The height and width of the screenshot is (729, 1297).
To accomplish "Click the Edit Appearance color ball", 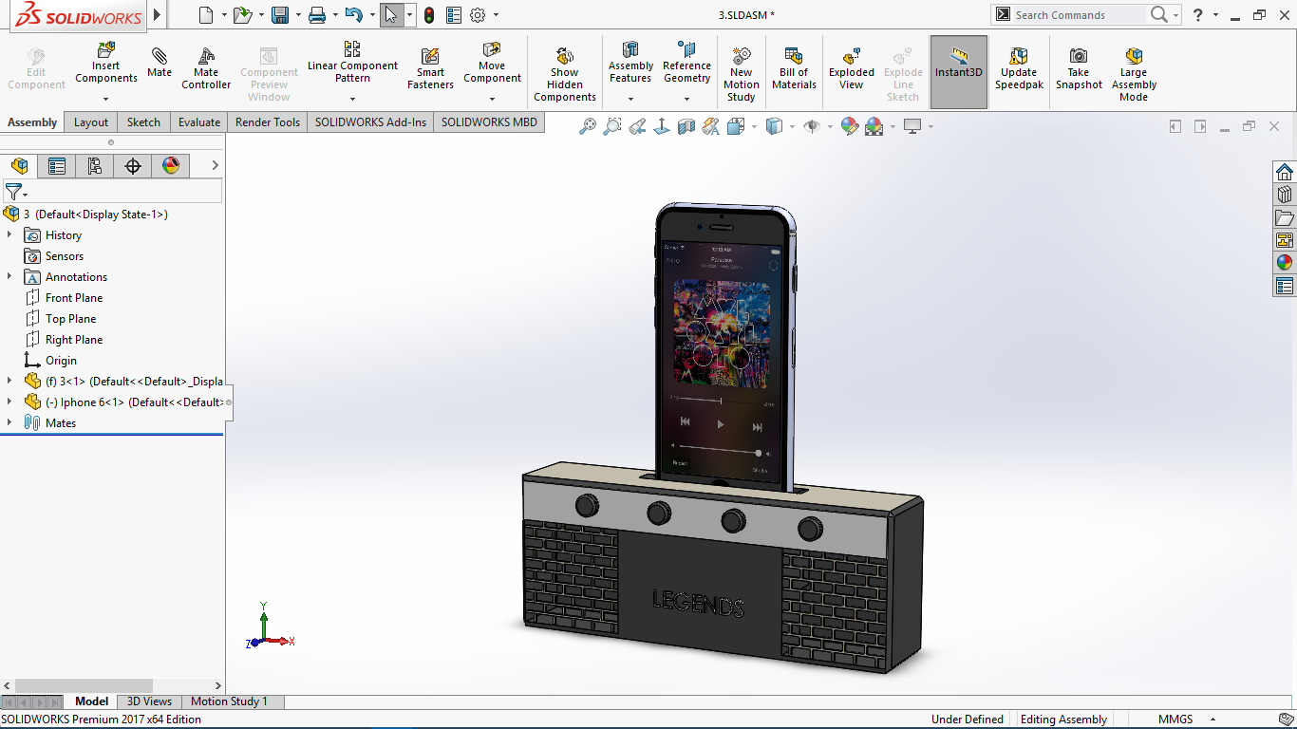I will click(x=849, y=126).
